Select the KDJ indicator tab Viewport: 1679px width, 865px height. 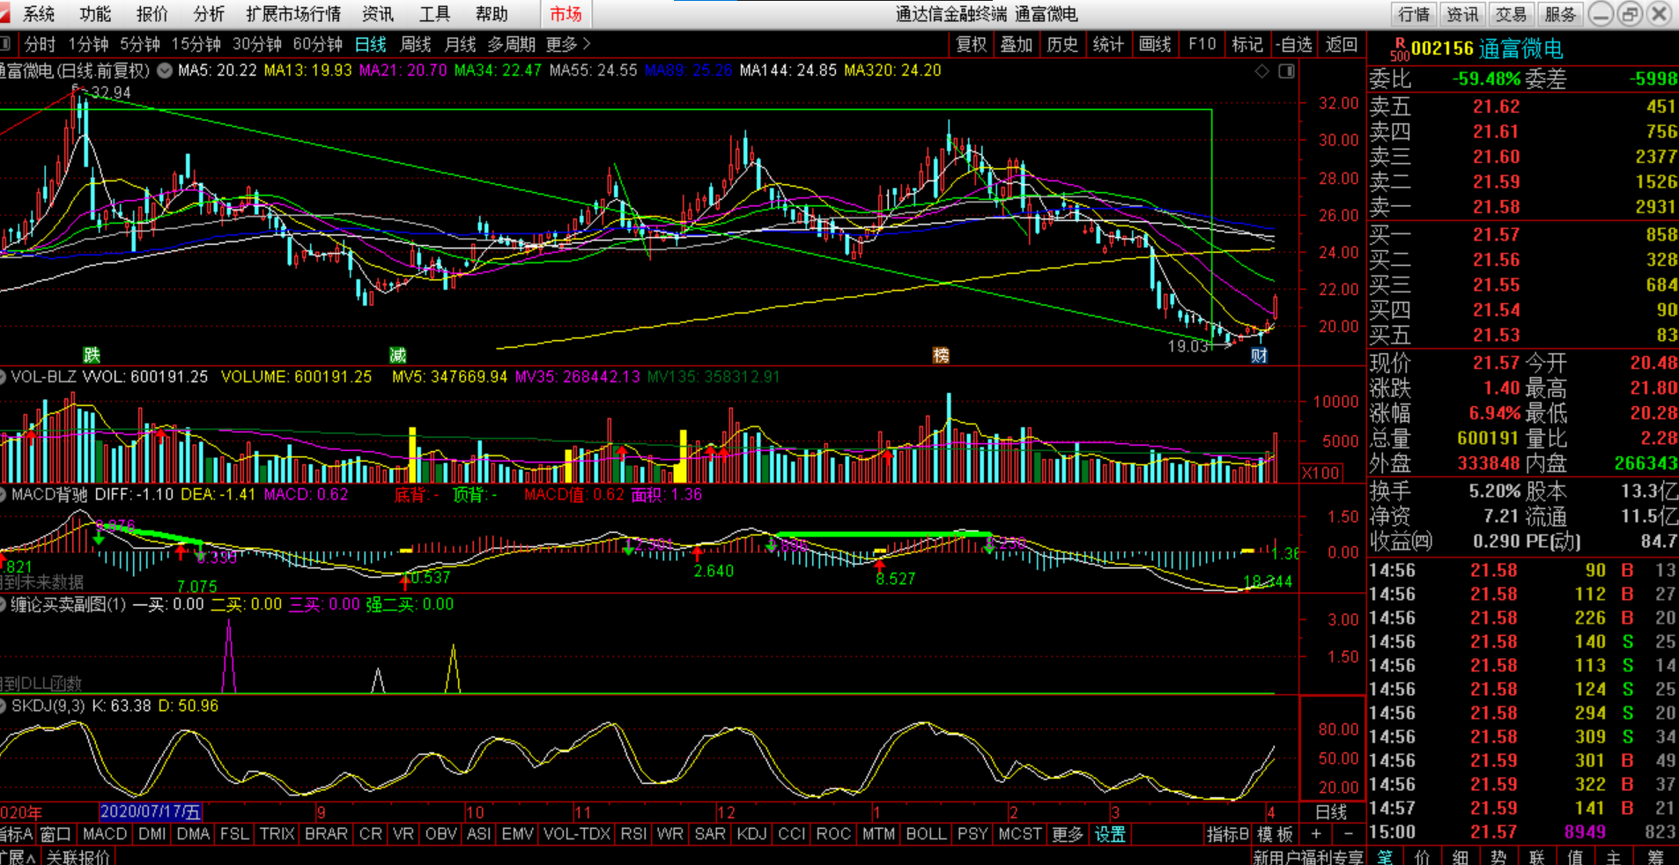pyautogui.click(x=751, y=833)
